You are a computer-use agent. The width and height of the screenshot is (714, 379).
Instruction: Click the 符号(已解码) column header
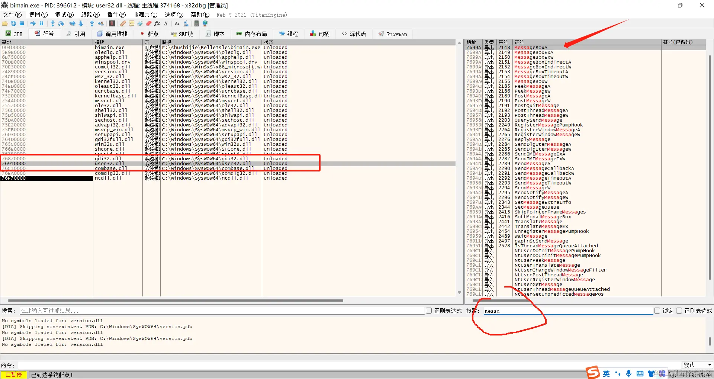tap(684, 42)
